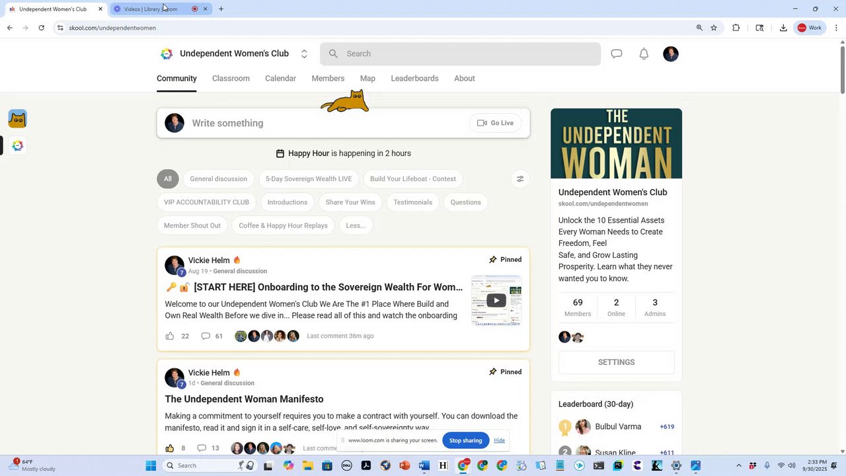Open the Classroom tab
Viewport: 846px width, 476px height.
[x=231, y=78]
